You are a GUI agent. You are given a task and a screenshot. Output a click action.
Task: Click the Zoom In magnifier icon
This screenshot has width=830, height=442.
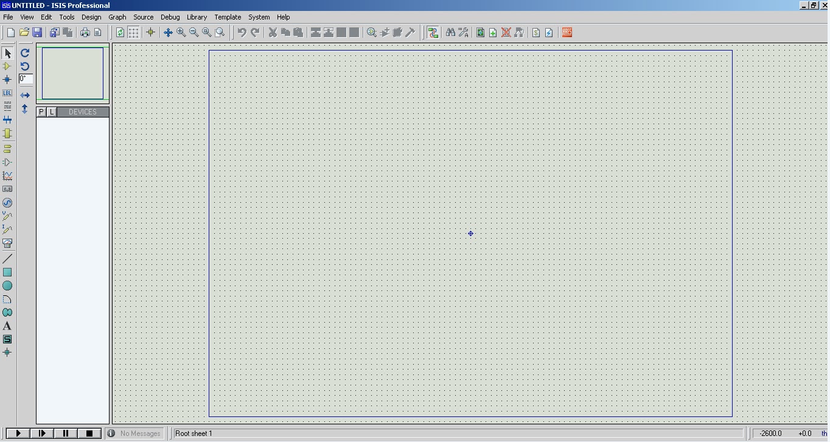tap(181, 33)
